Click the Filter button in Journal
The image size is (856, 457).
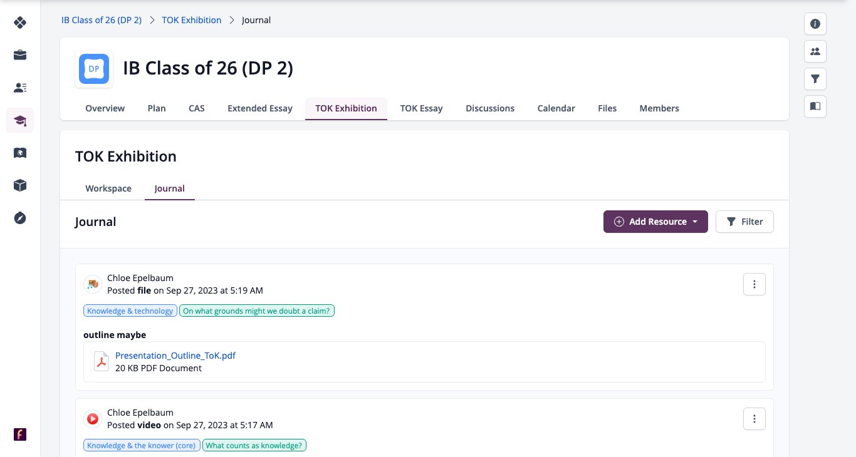click(x=744, y=222)
